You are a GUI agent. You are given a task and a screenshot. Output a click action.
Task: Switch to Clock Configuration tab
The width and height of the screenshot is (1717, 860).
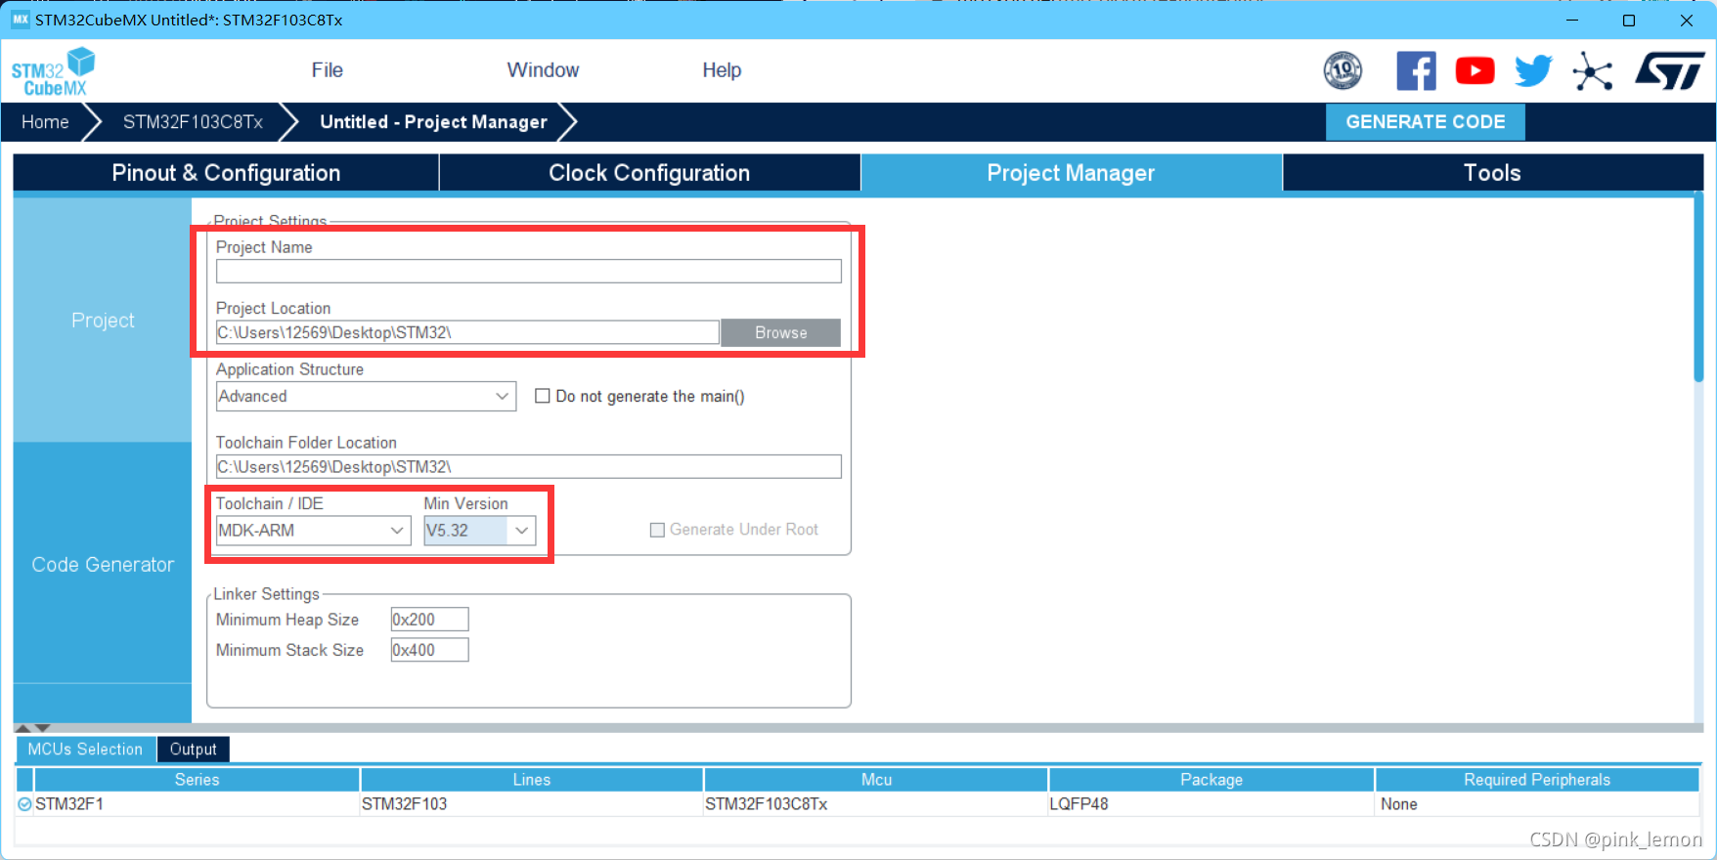pyautogui.click(x=649, y=173)
